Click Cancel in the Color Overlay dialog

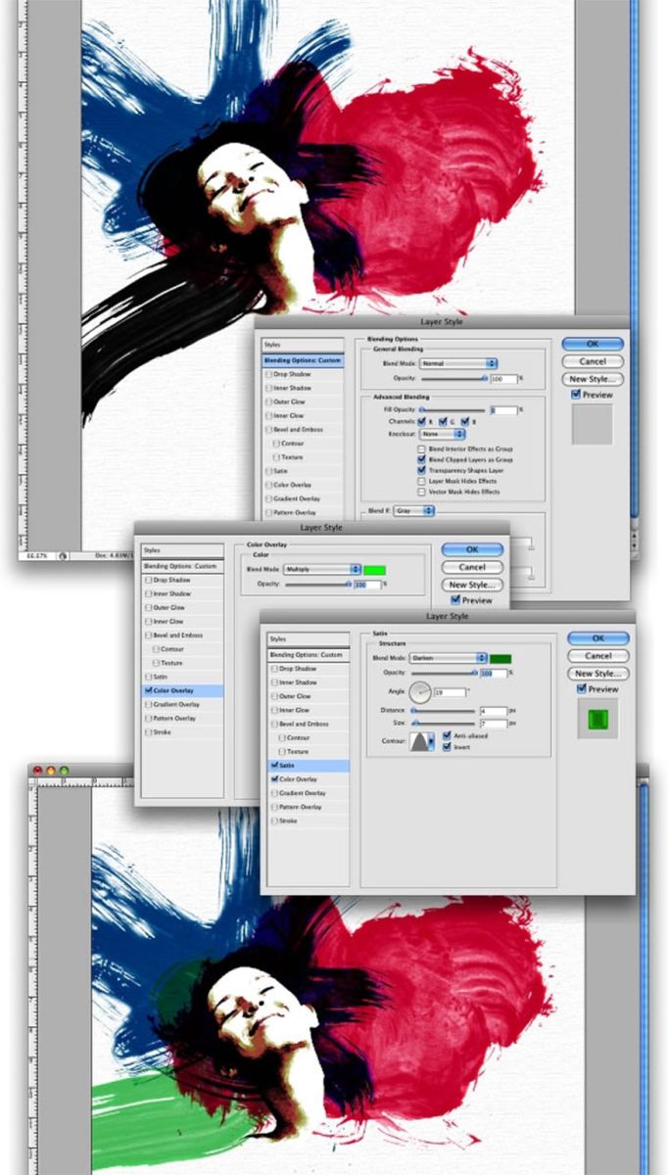pos(472,567)
